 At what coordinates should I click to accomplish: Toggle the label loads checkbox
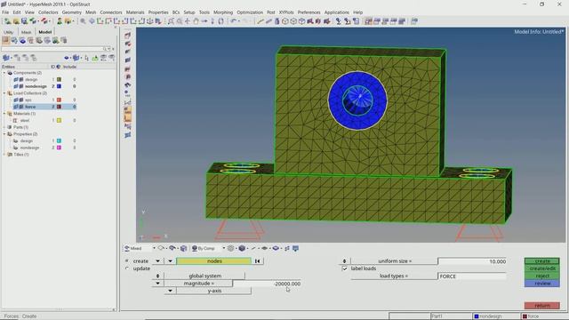tap(344, 268)
